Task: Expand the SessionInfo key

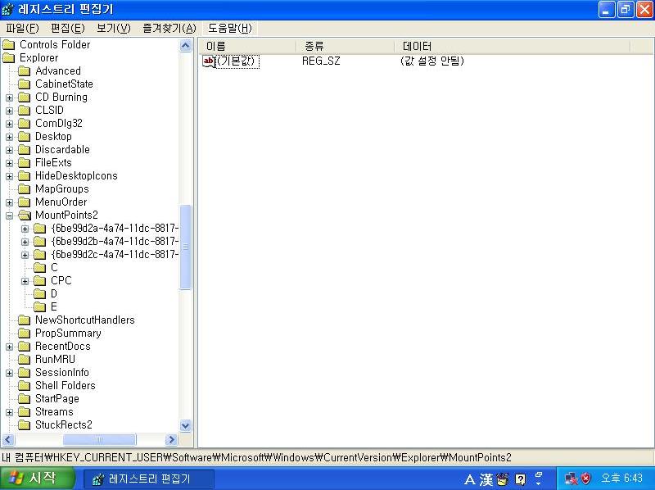Action: tap(9, 374)
